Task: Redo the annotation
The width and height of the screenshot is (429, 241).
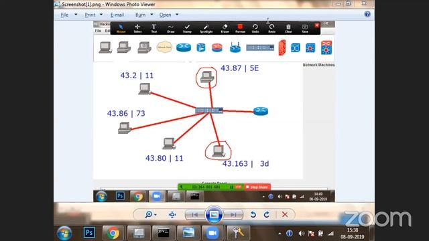Action: pos(271,28)
